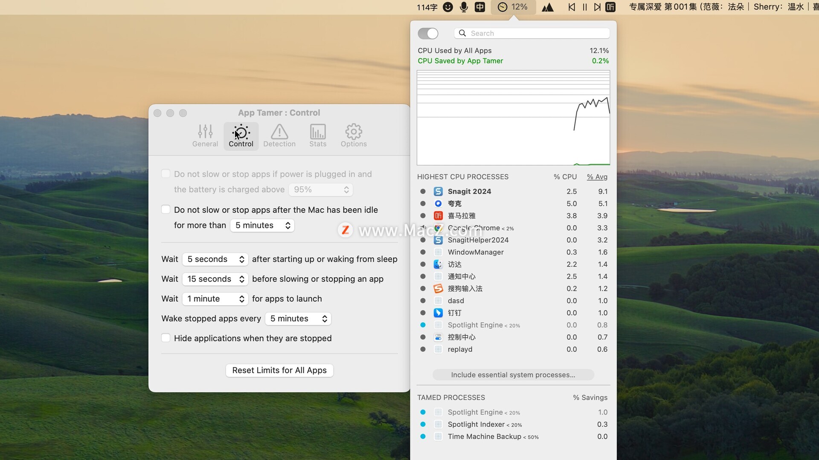Click the microphone menu bar icon
The image size is (819, 460).
tap(464, 7)
